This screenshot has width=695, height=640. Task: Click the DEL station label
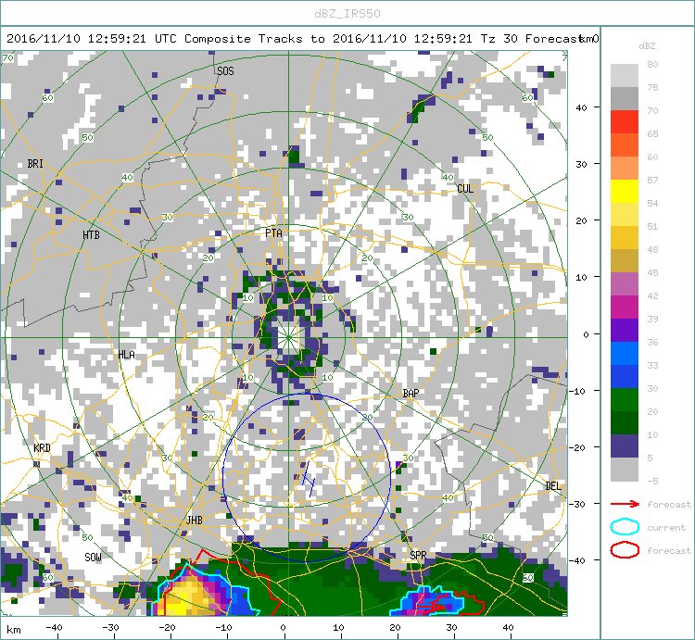553,486
